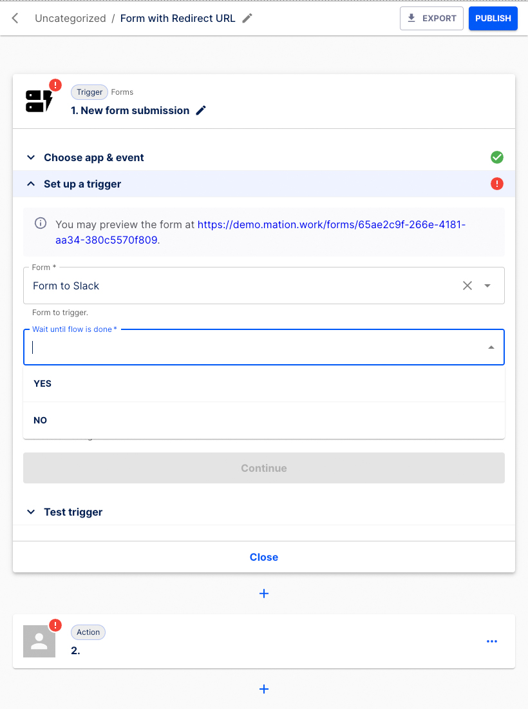Click the Uncategorized breadcrumb
Viewport: 528px width, 709px height.
point(70,18)
